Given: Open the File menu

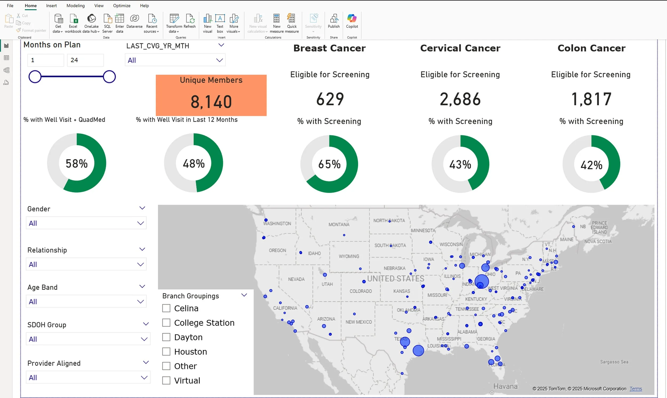Looking at the screenshot, I should (10, 6).
